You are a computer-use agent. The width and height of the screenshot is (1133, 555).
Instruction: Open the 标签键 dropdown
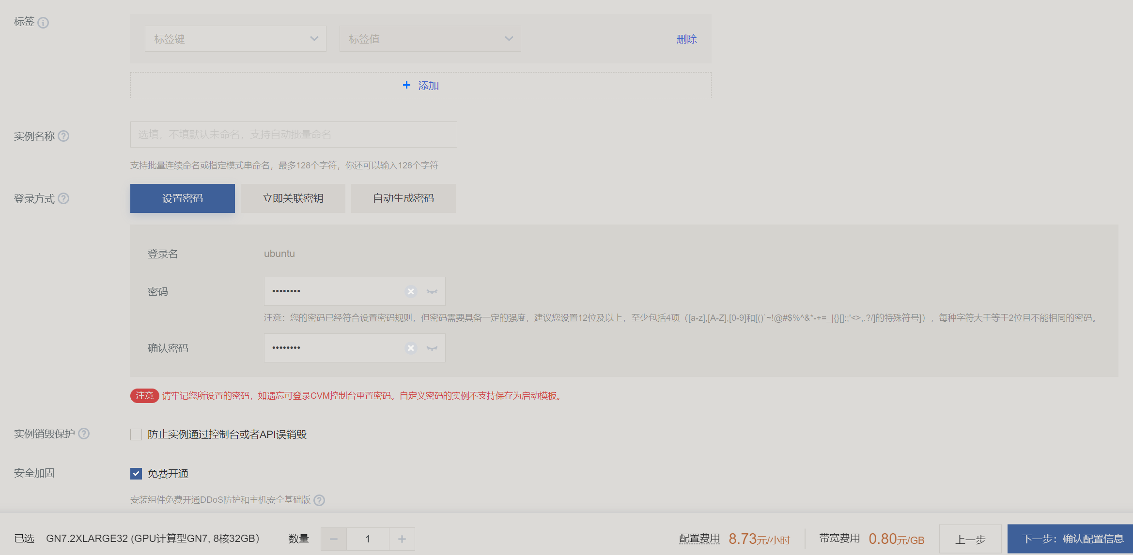(235, 39)
